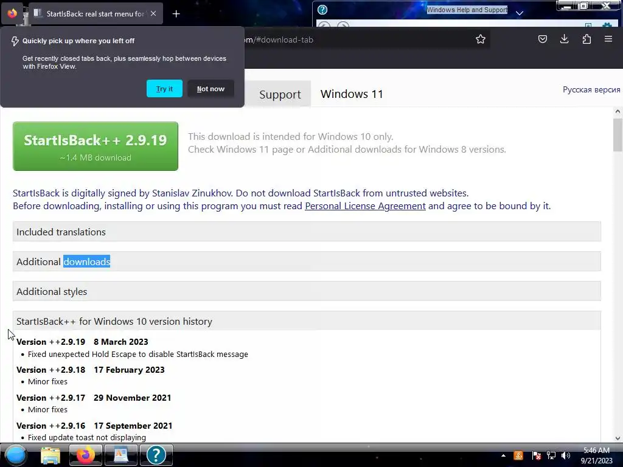
Task: Click the Quickly pick up where you left off heading
Action: coord(78,41)
